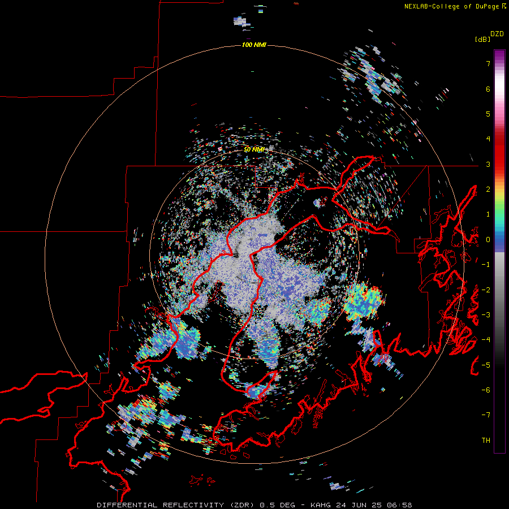
Task: Click the Differential Reflectivity (ZDR) caption line
Action: click(x=254, y=505)
